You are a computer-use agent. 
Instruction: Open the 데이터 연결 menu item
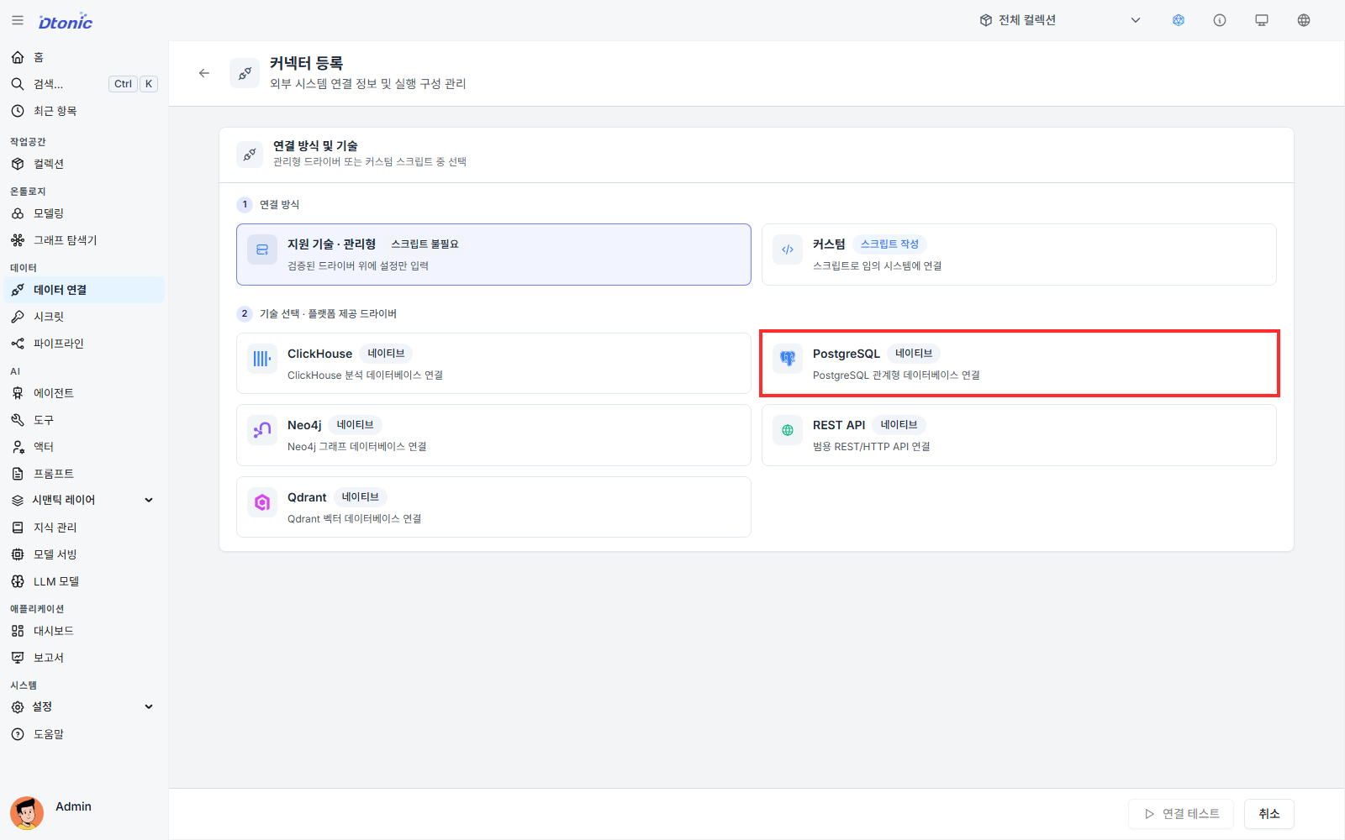[84, 290]
